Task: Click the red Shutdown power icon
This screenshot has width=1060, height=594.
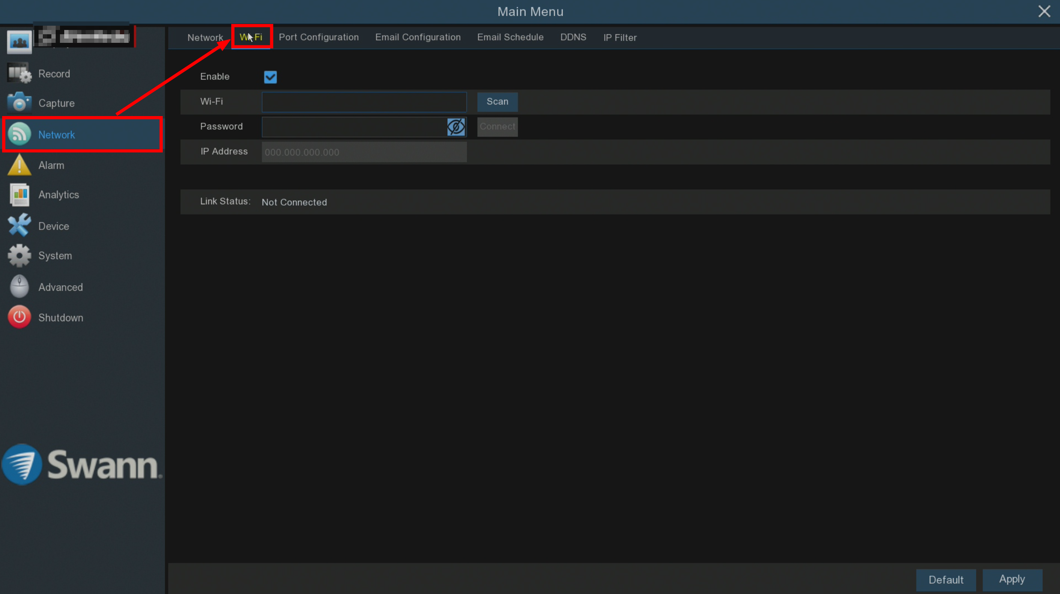Action: (x=19, y=317)
